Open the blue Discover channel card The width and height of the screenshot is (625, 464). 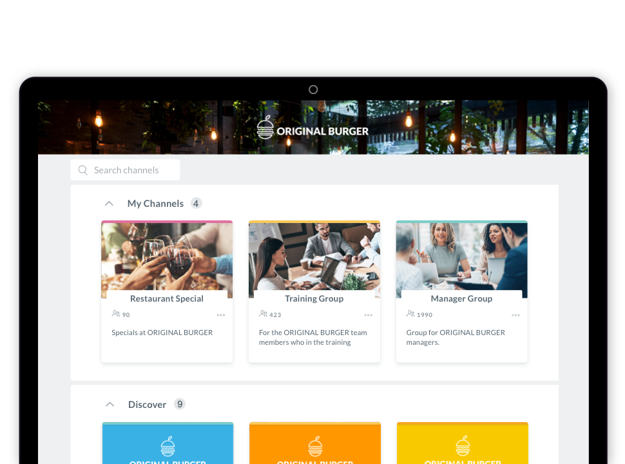tap(168, 443)
